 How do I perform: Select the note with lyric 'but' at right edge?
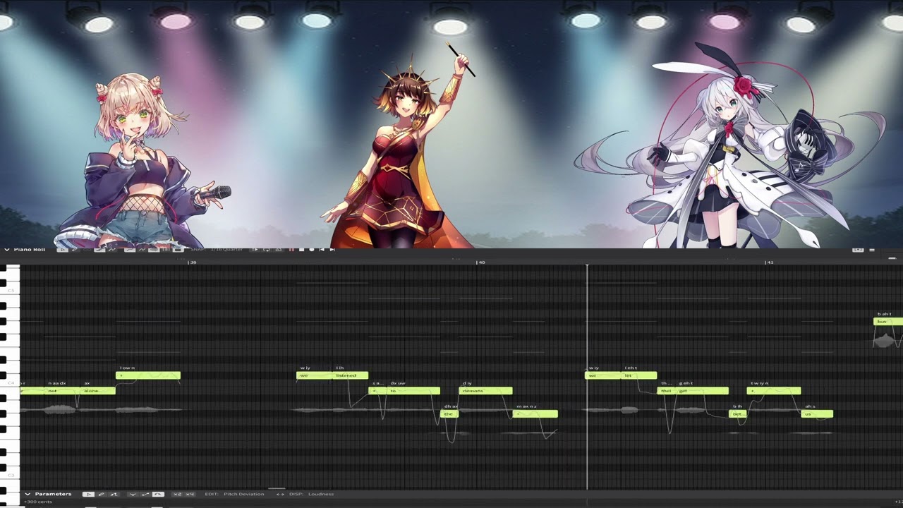pyautogui.click(x=888, y=322)
